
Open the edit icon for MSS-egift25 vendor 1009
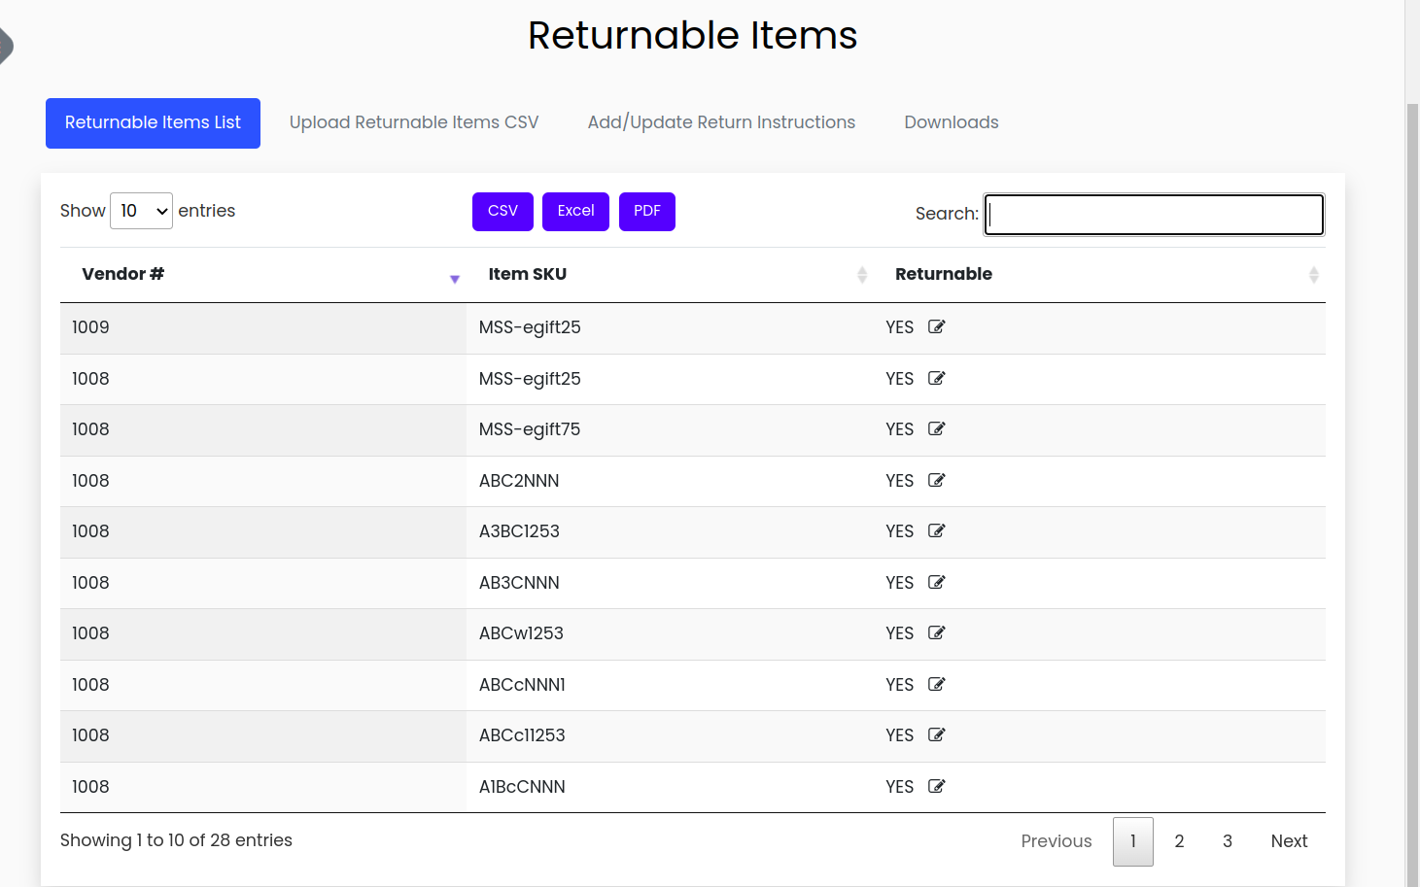936,327
